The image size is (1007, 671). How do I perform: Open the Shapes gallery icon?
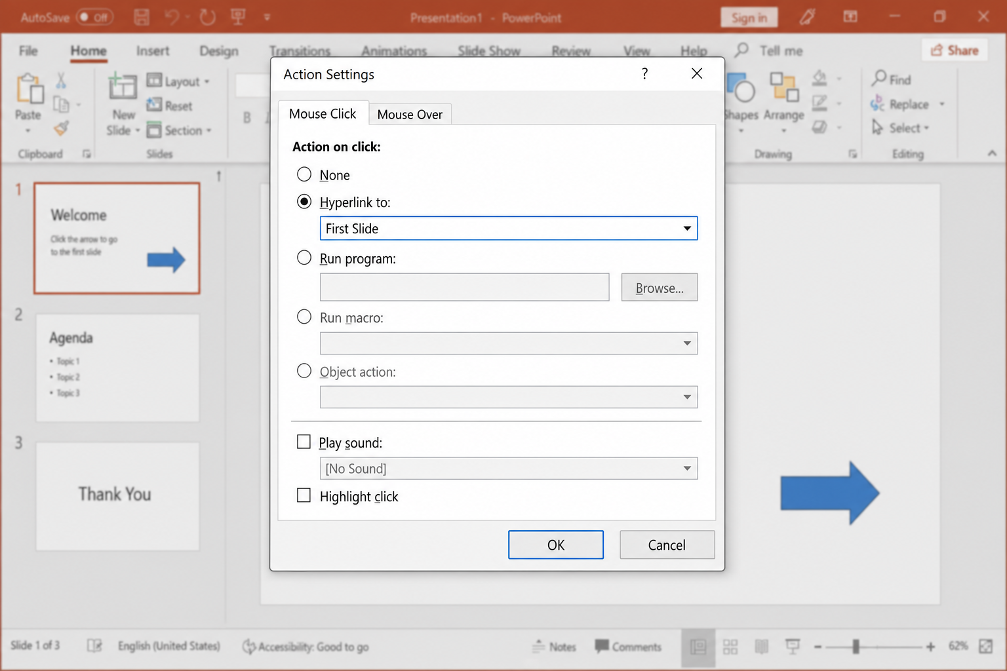point(742,88)
